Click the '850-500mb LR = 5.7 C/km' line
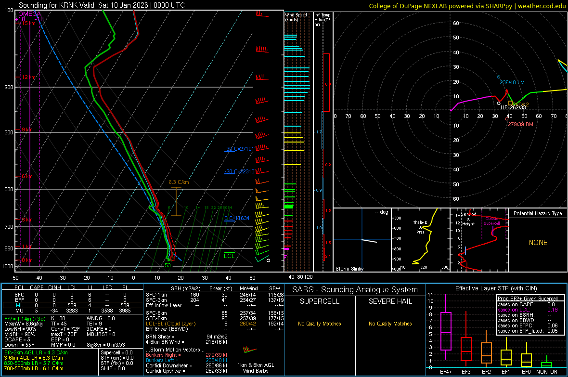The height and width of the screenshot is (377, 568). click(x=34, y=363)
